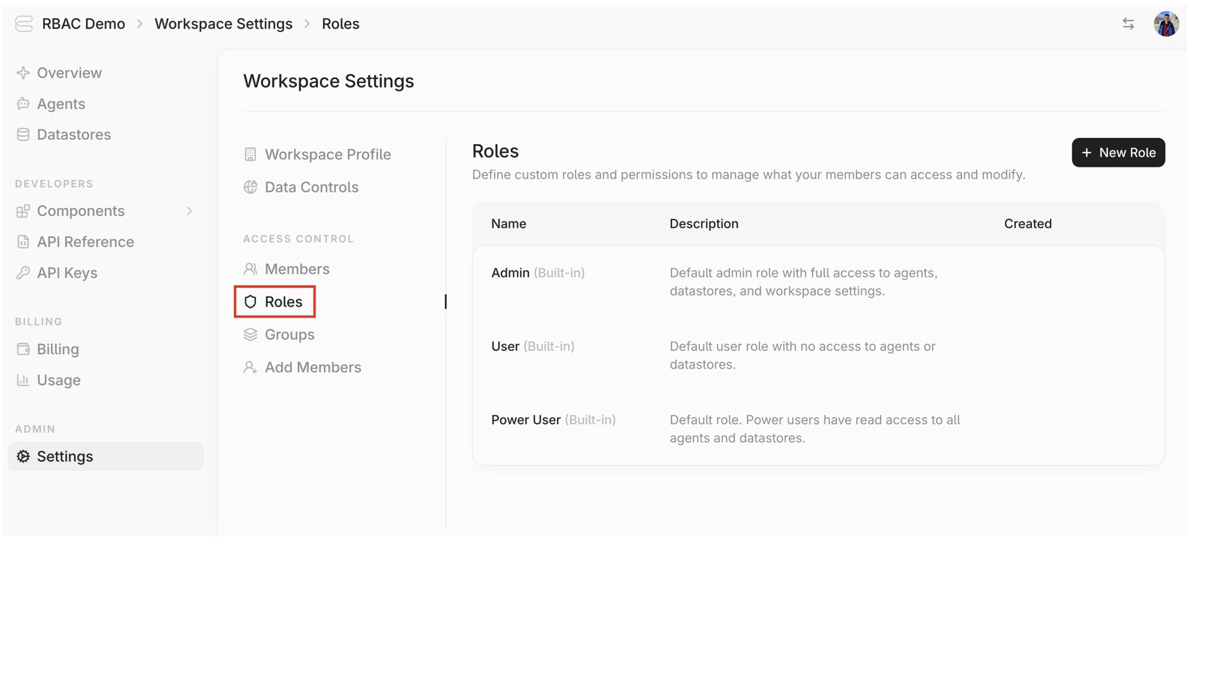Viewport: 1214px width, 683px height.
Task: Click Workspace Settings in the breadcrumb
Action: [x=223, y=24]
